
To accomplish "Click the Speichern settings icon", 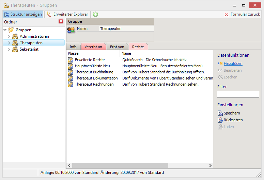I will [220, 113].
